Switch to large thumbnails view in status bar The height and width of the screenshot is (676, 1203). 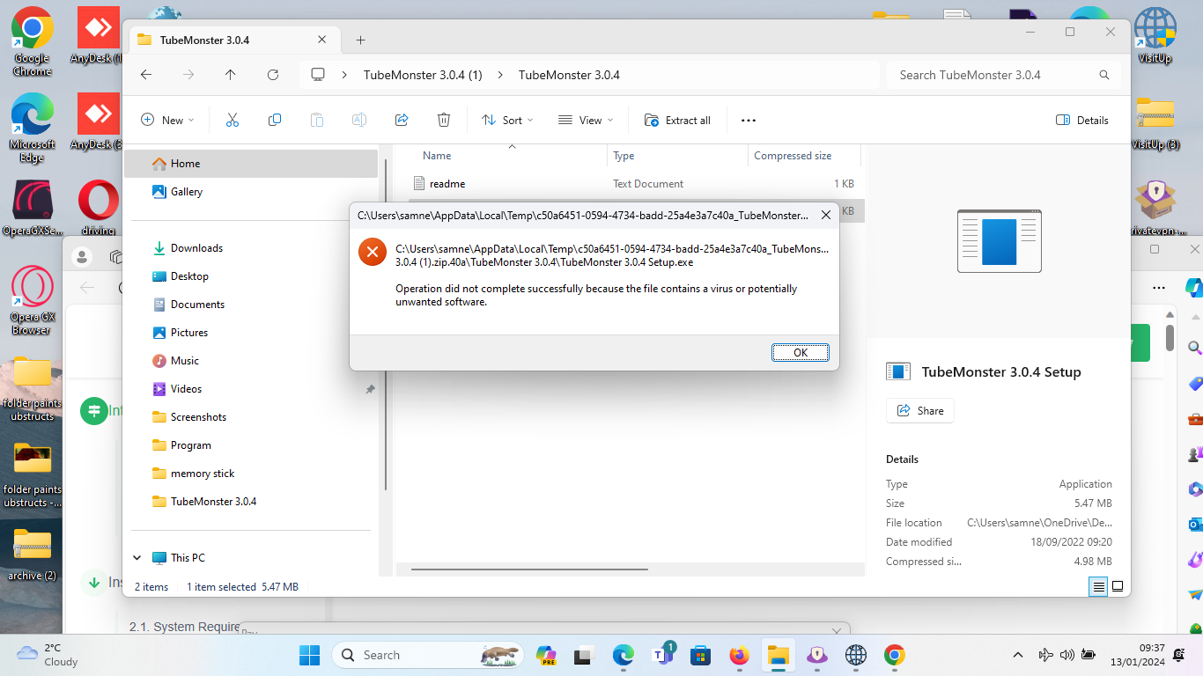(x=1118, y=586)
